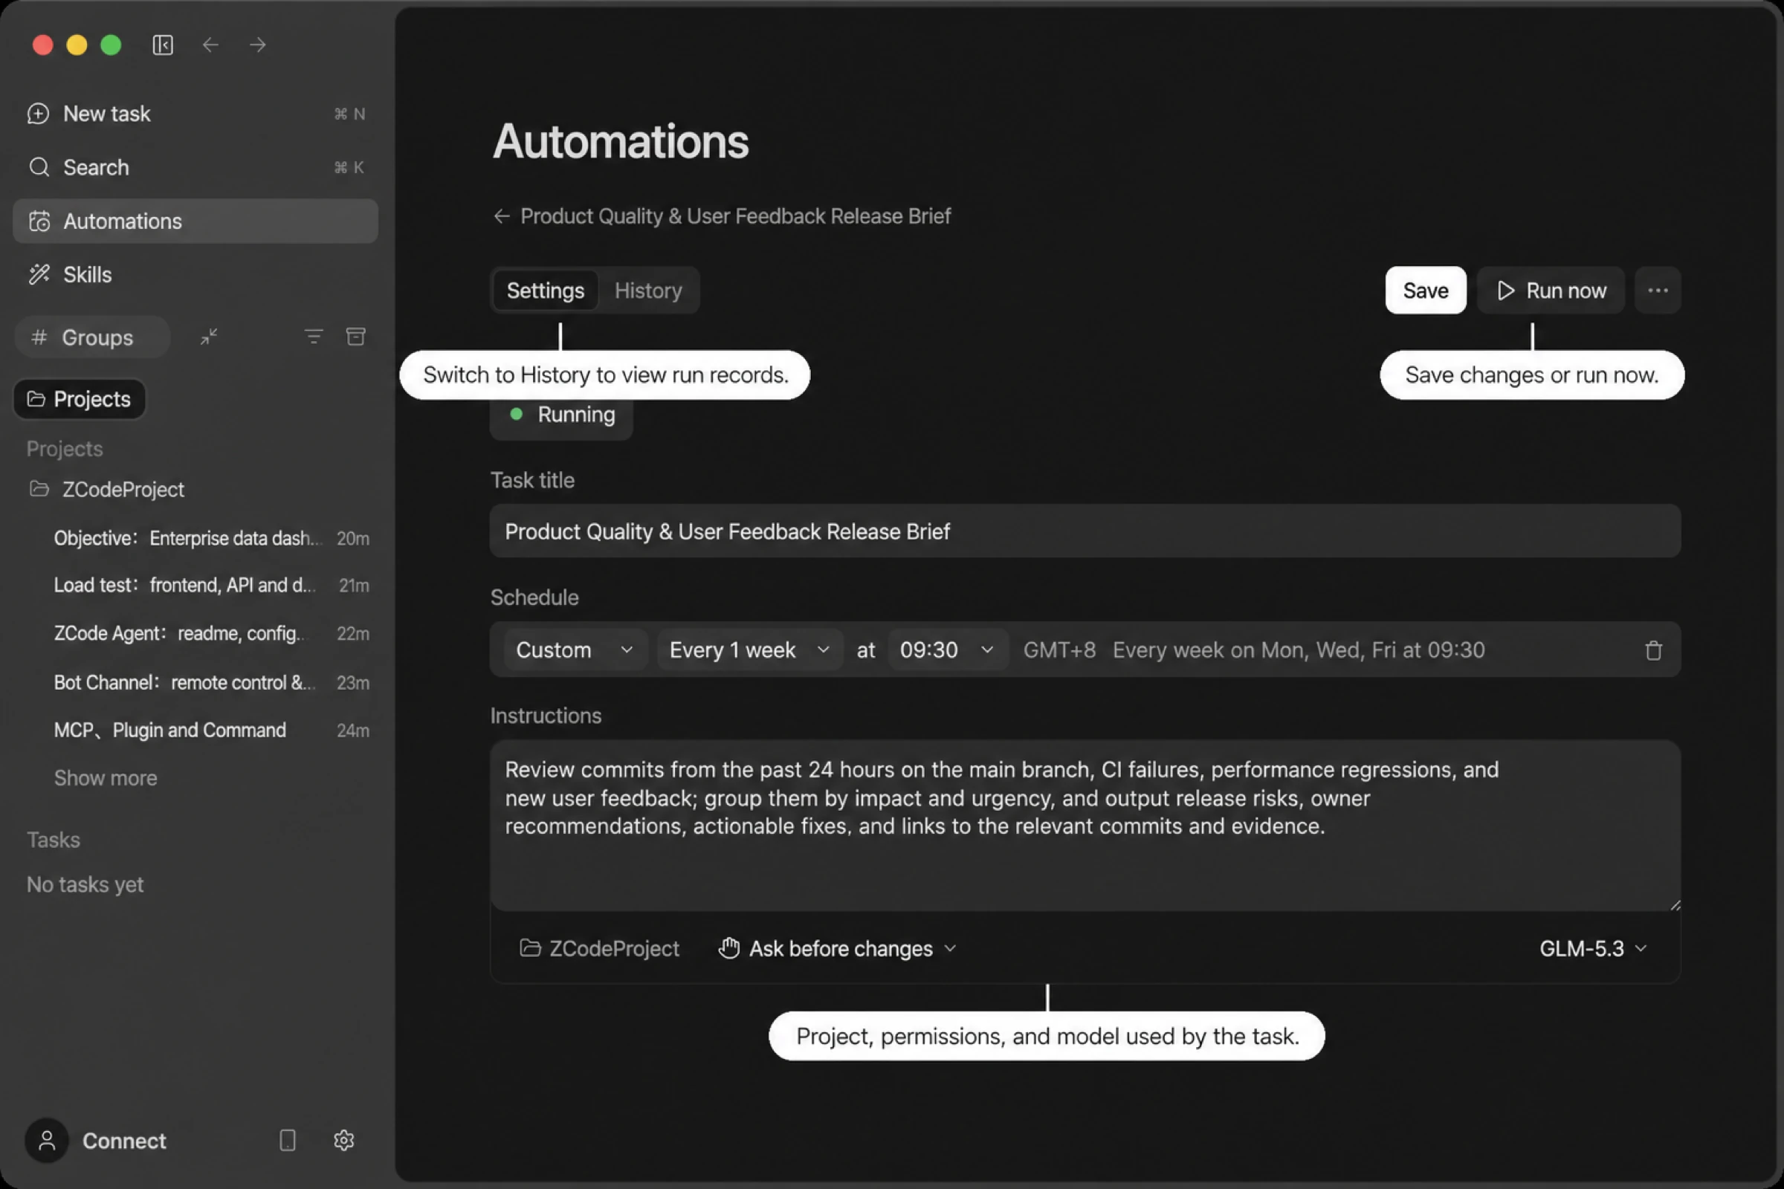This screenshot has height=1189, width=1784.
Task: Switch to the Settings tab
Action: point(546,291)
